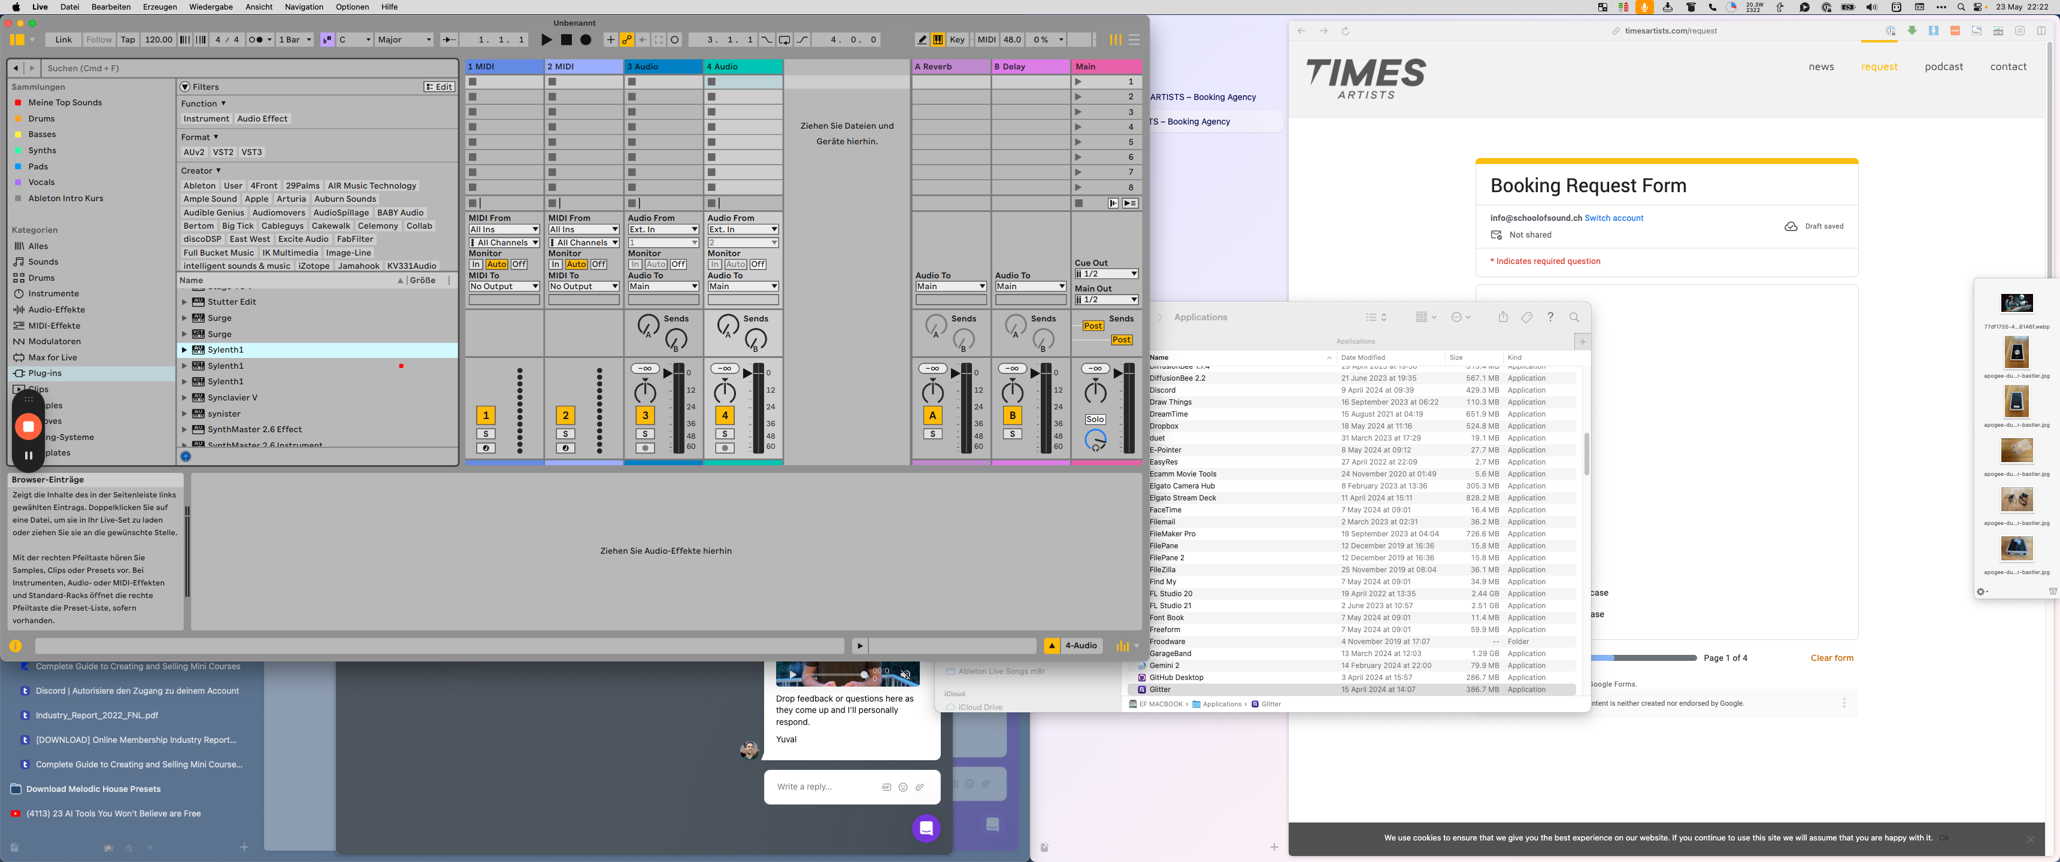The image size is (2060, 862).
Task: Click the tags icon in Finder toolbar
Action: (x=1526, y=317)
